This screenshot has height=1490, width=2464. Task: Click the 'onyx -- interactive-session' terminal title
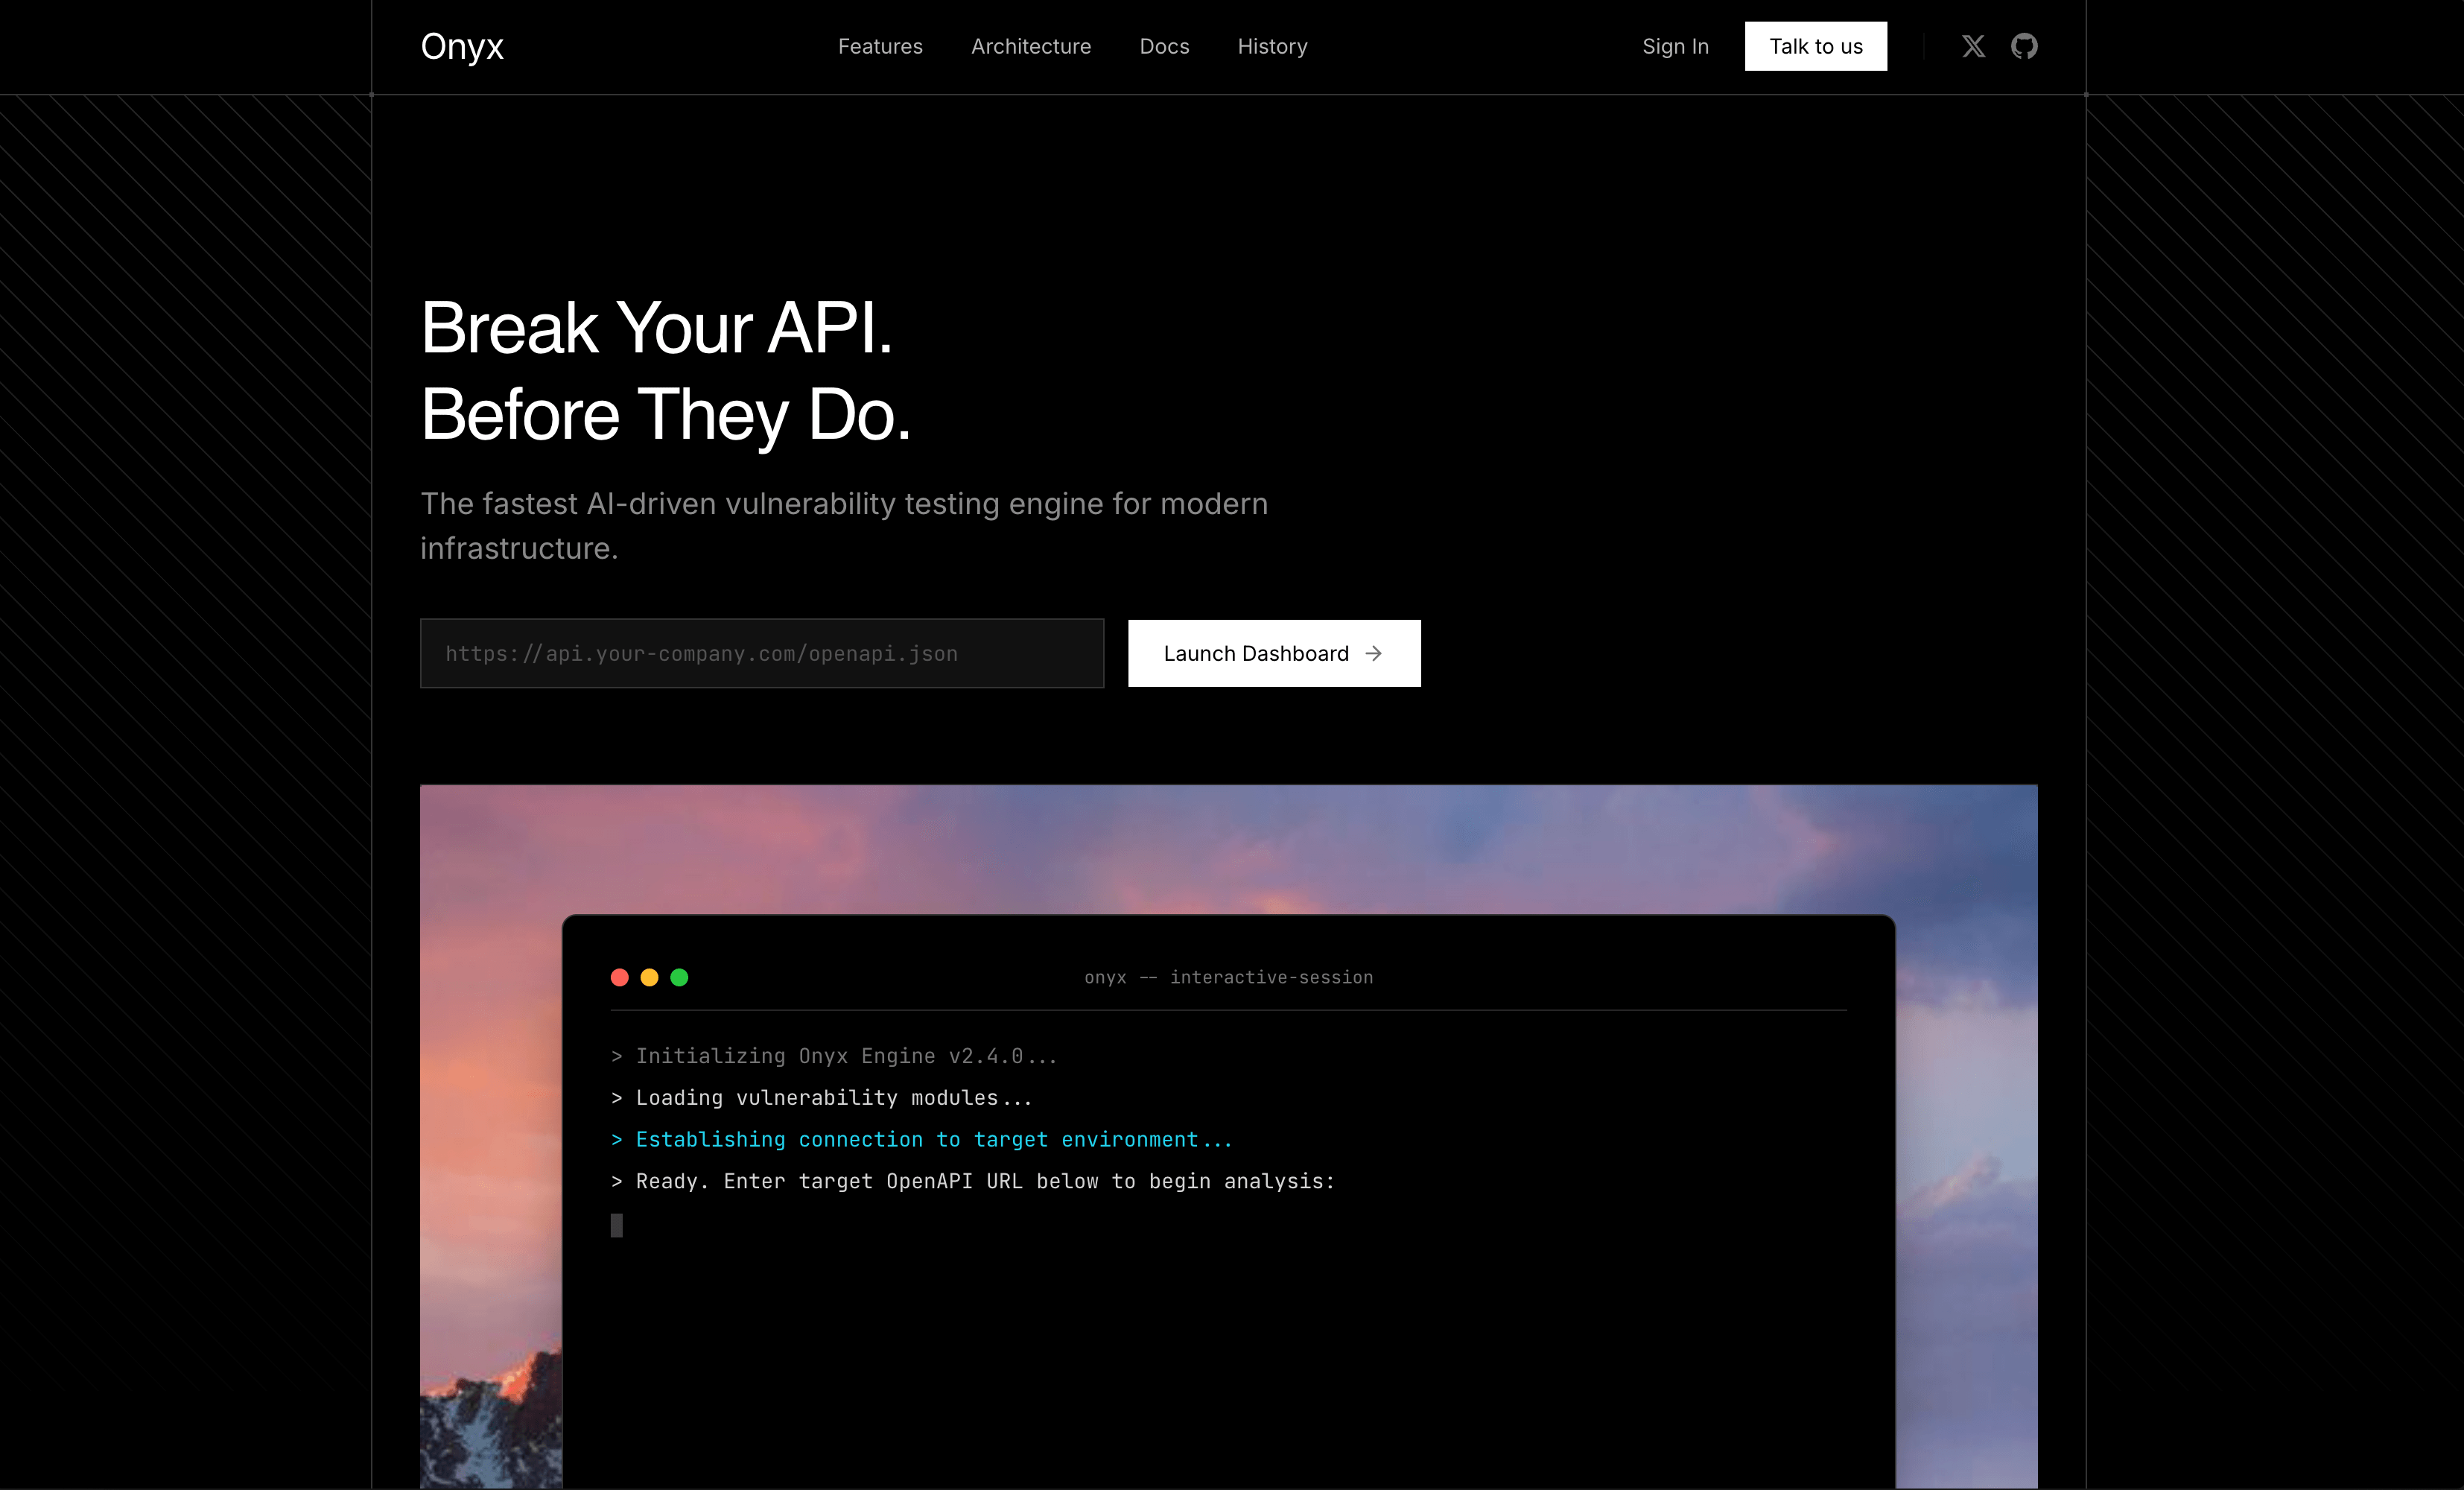[x=1228, y=977]
